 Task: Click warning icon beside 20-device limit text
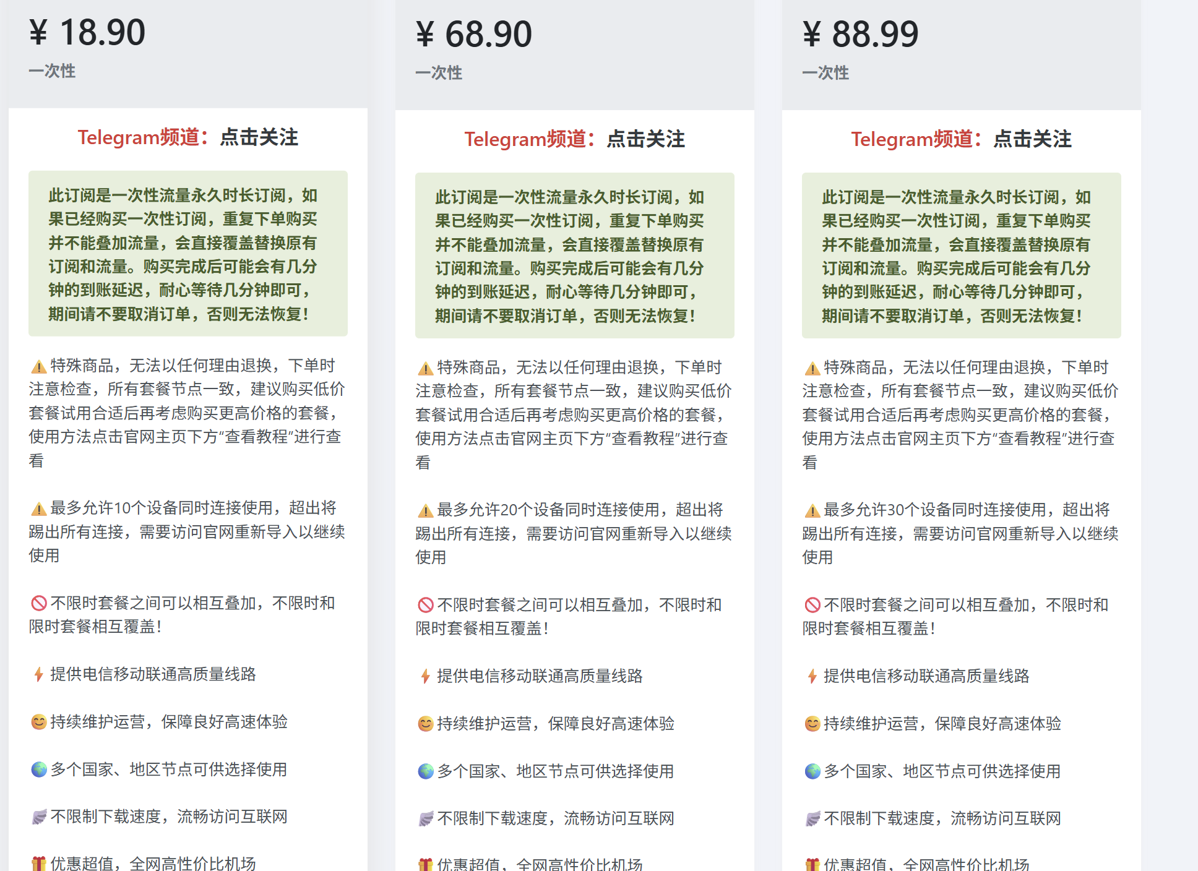pos(426,511)
